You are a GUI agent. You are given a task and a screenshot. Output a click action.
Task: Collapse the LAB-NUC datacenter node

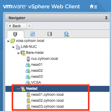(x=13, y=47)
